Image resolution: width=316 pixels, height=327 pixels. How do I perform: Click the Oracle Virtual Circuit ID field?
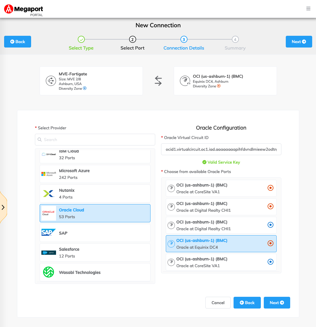click(221, 149)
